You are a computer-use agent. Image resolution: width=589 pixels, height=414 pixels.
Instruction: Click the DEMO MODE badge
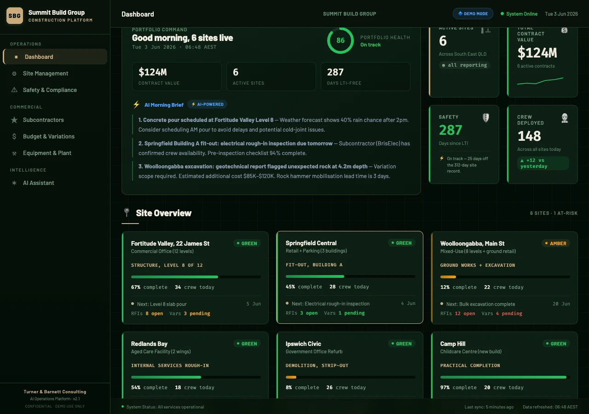tap(473, 14)
